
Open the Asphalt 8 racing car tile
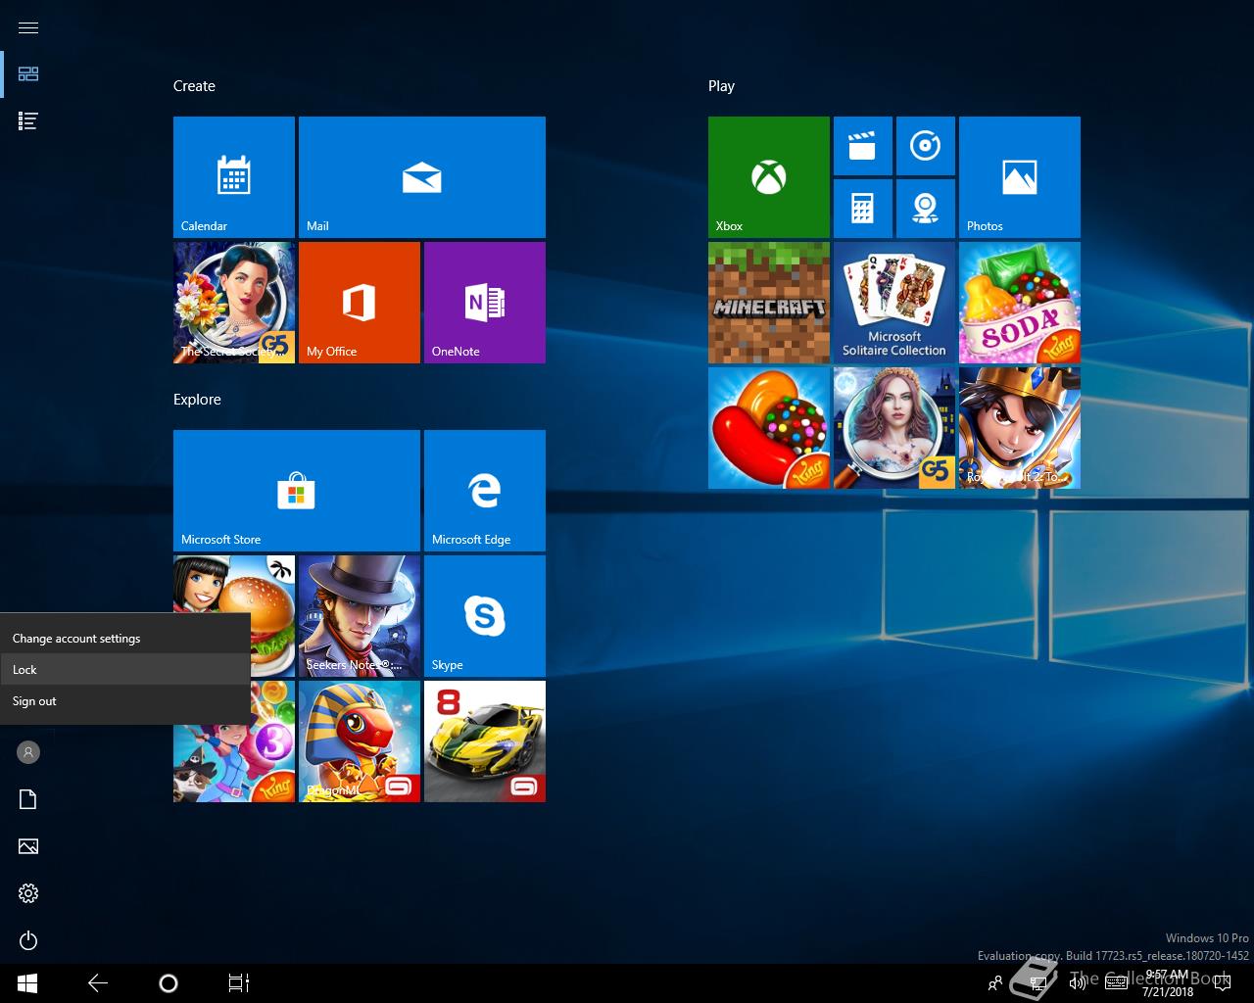pyautogui.click(x=485, y=741)
